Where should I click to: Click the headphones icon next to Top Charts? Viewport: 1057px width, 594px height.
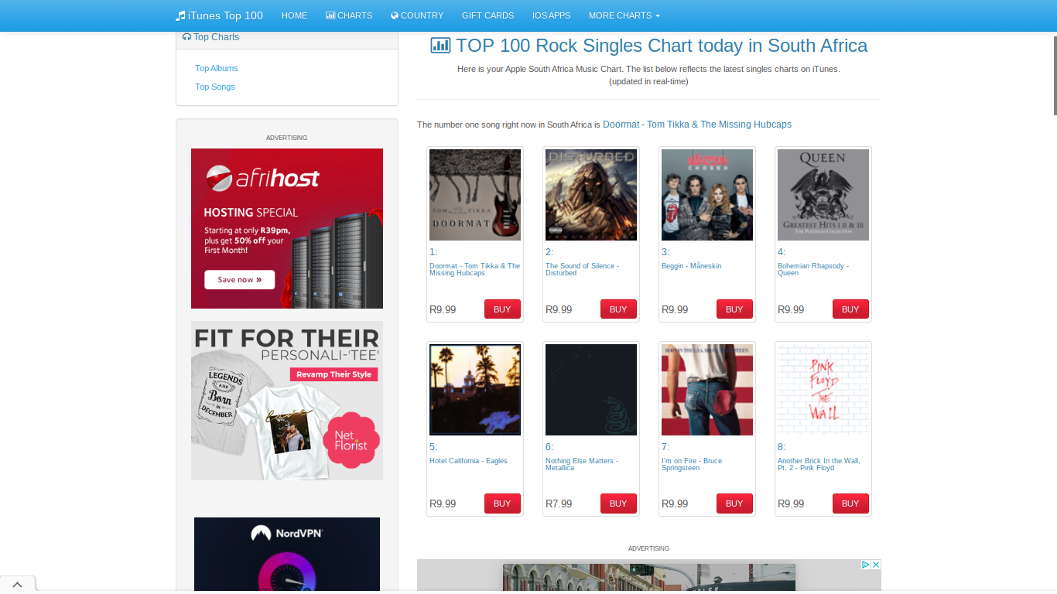[186, 37]
